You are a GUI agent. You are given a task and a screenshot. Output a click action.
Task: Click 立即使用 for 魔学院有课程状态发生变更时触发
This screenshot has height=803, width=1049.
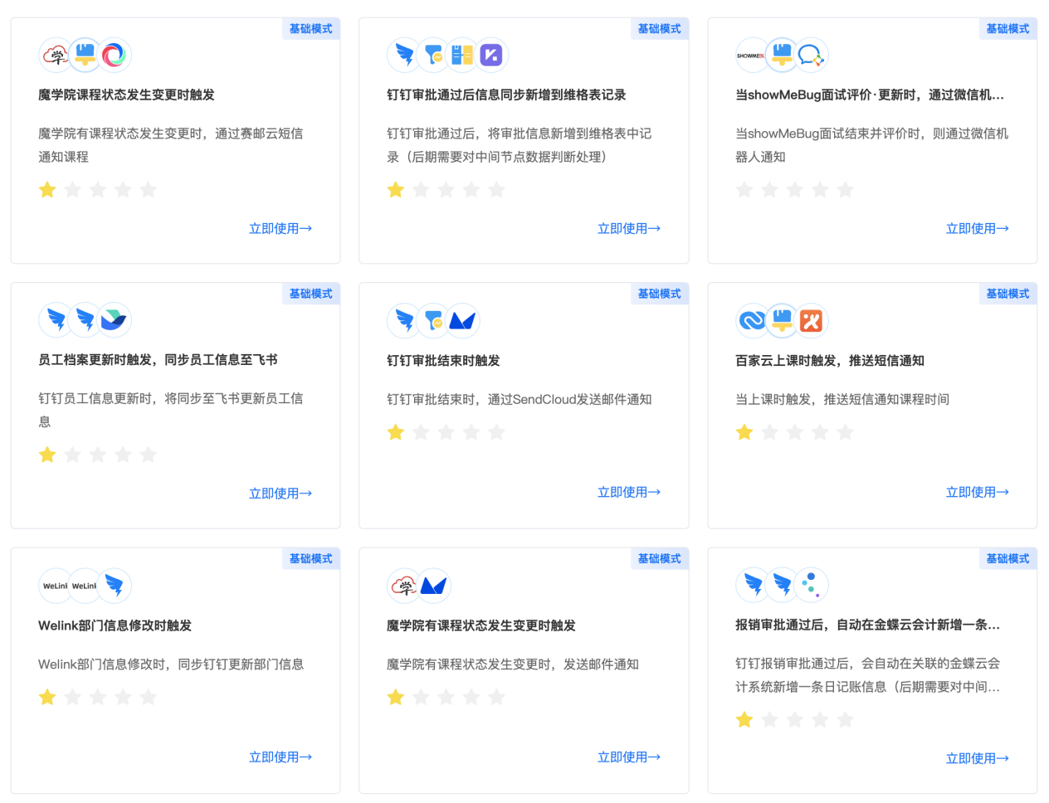point(629,757)
